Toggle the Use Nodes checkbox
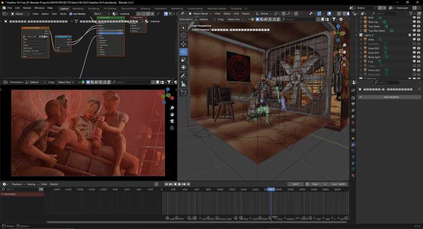Screen dimensions: 423x229 (x=71, y=14)
